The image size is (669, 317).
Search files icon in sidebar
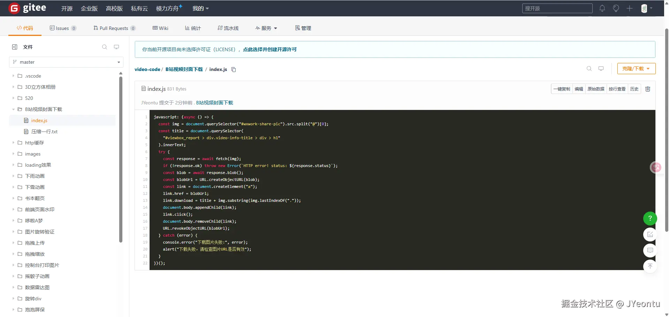(x=105, y=47)
